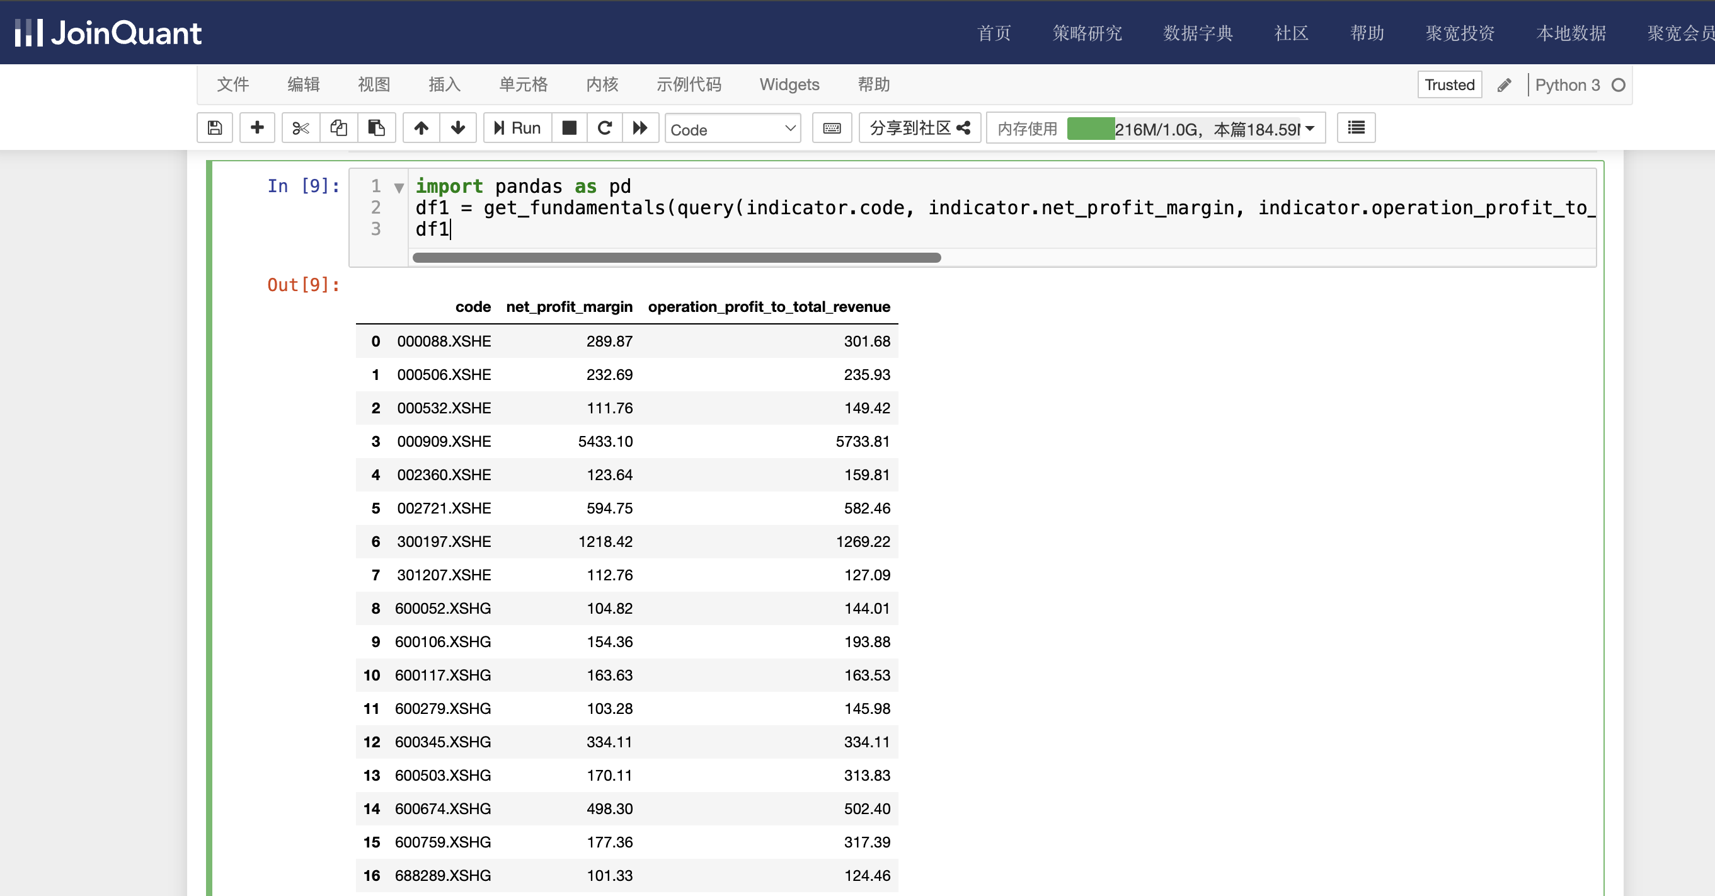Cut selected cell with the scissors icon
The width and height of the screenshot is (1715, 896).
pyautogui.click(x=301, y=128)
